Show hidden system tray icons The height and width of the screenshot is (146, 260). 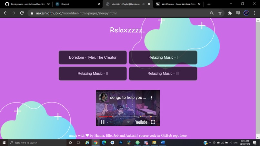click(x=210, y=142)
